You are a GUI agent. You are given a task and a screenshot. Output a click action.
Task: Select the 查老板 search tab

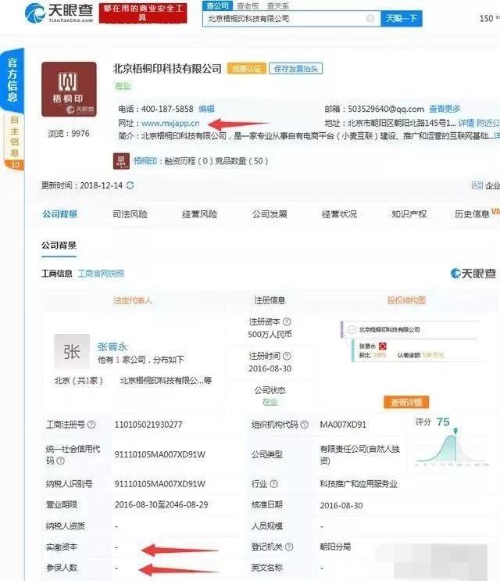[x=248, y=5]
